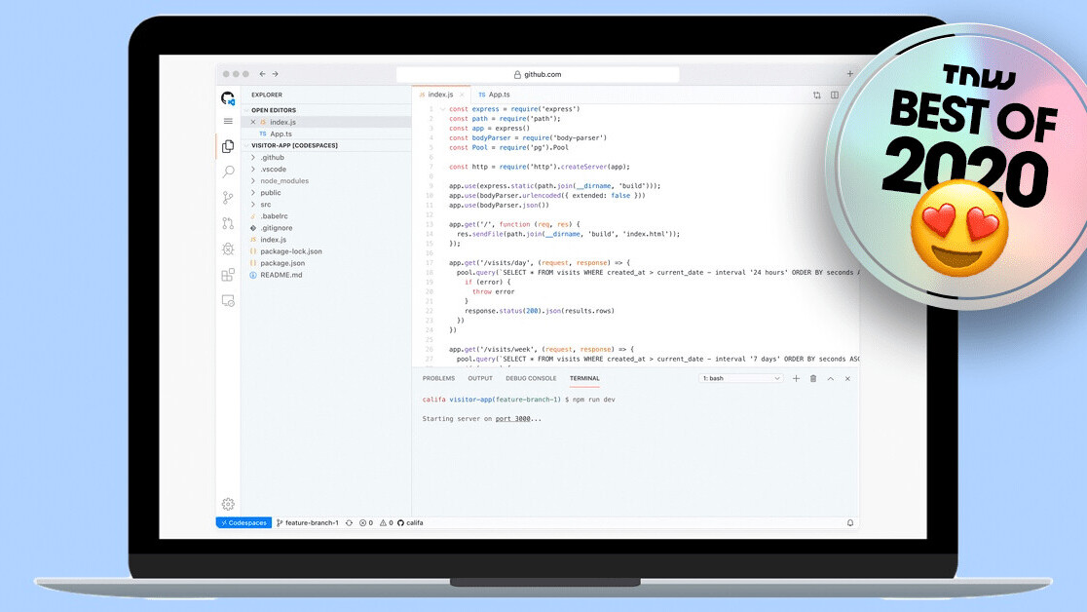This screenshot has width=1087, height=612.
Task: Maximize the terminal panel using the chevron
Action: point(831,378)
